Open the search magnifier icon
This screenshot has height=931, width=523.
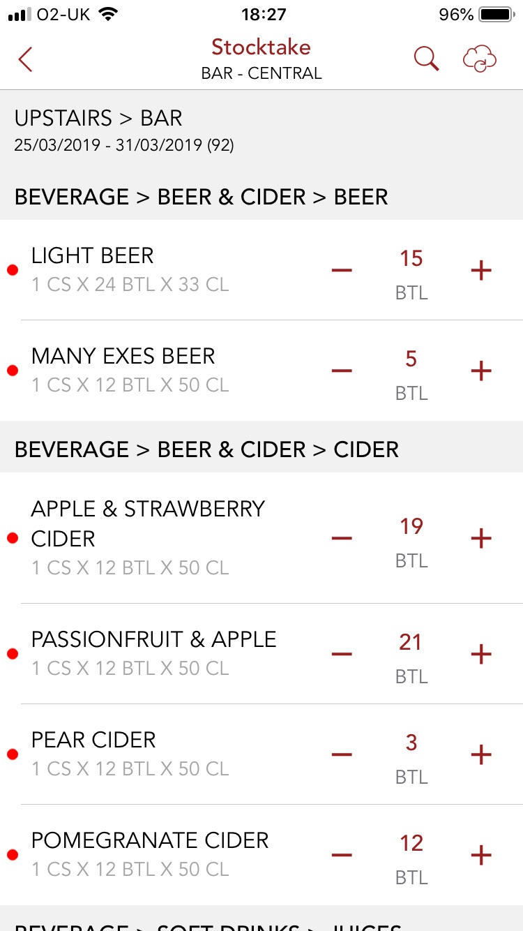pos(426,59)
